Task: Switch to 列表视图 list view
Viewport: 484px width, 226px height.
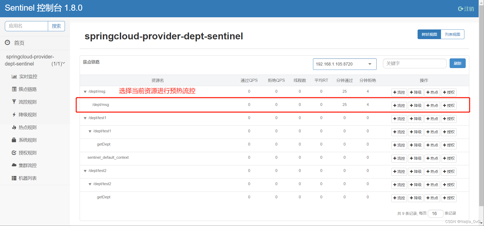Action: [452, 34]
